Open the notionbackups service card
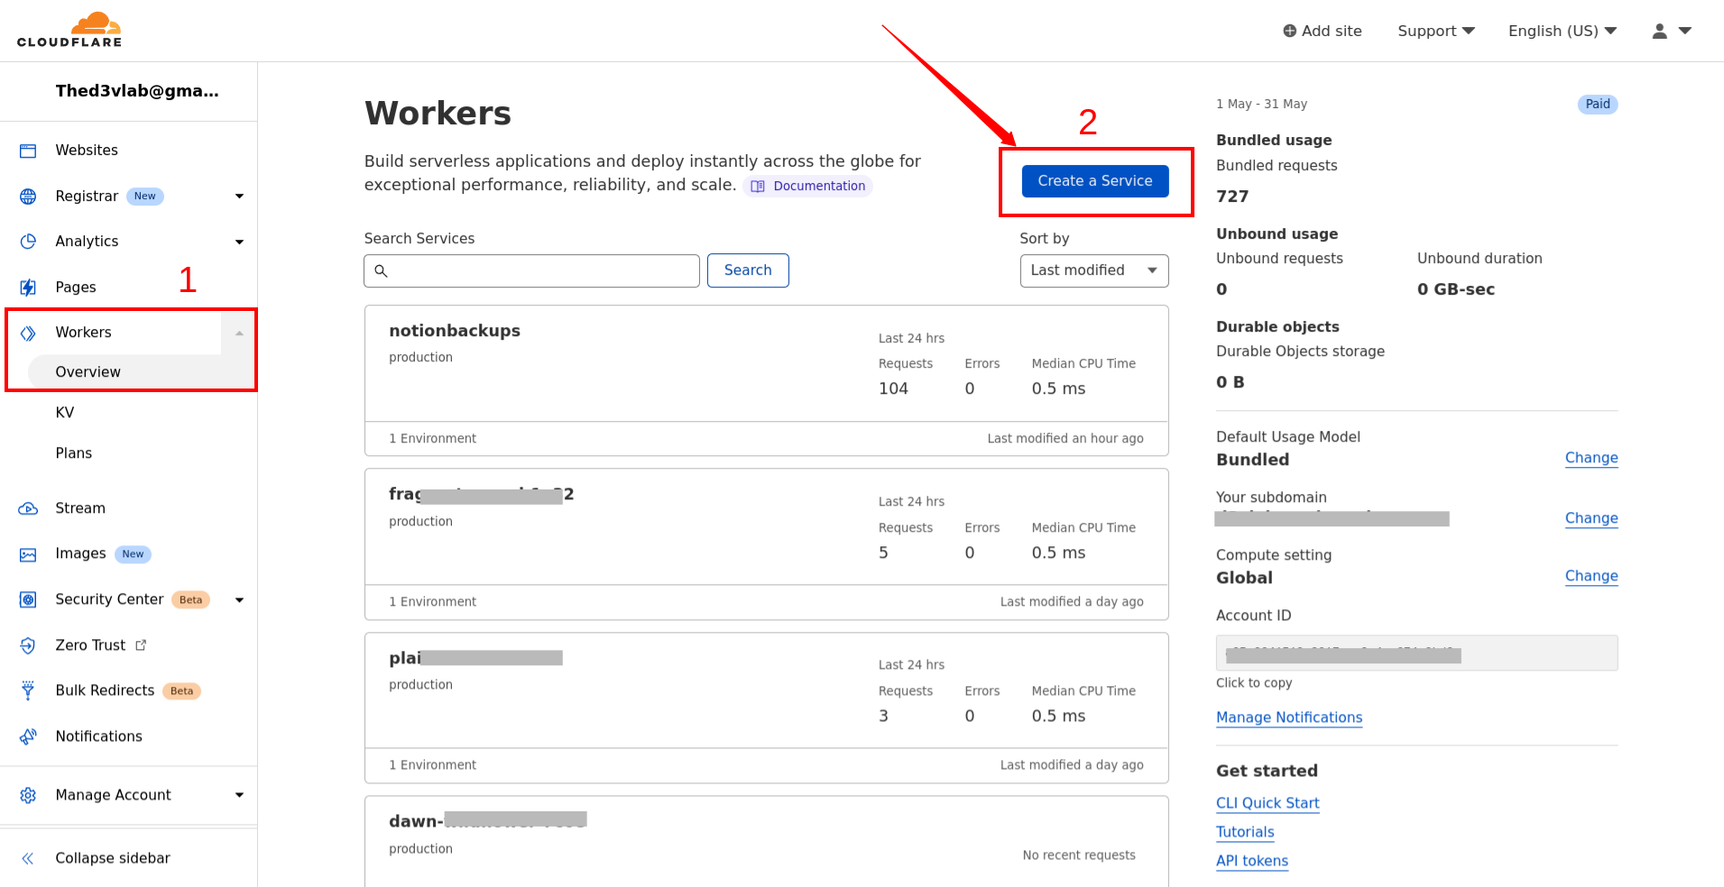 767,380
